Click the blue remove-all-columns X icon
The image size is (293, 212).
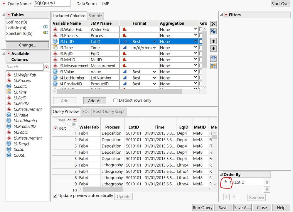(x=213, y=31)
